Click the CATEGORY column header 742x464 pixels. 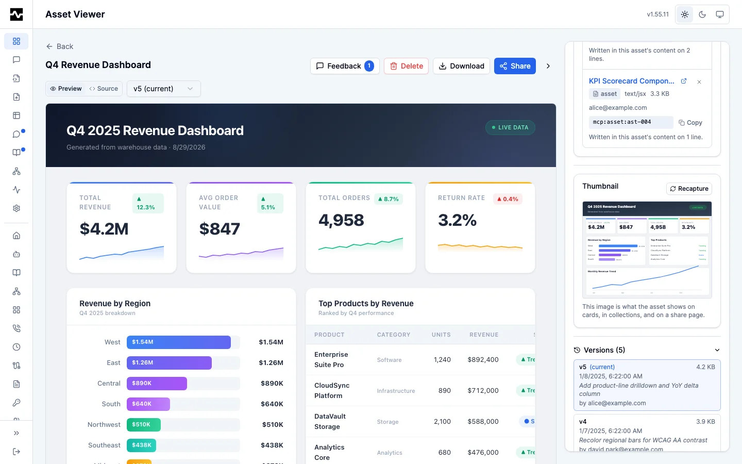(x=394, y=335)
